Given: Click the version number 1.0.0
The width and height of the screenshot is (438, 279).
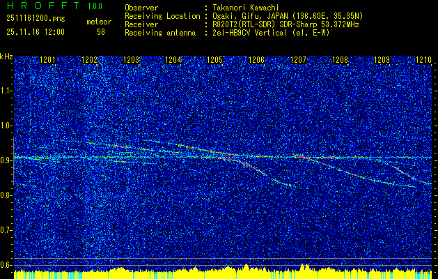Looking at the screenshot, I should click(95, 6).
